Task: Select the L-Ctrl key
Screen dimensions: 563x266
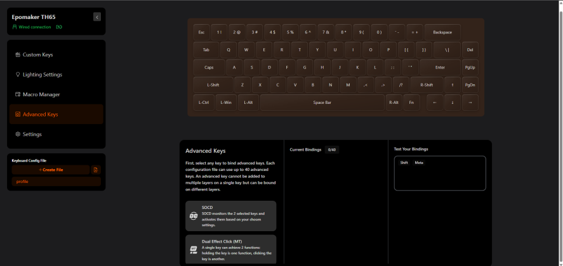Action: (x=204, y=103)
